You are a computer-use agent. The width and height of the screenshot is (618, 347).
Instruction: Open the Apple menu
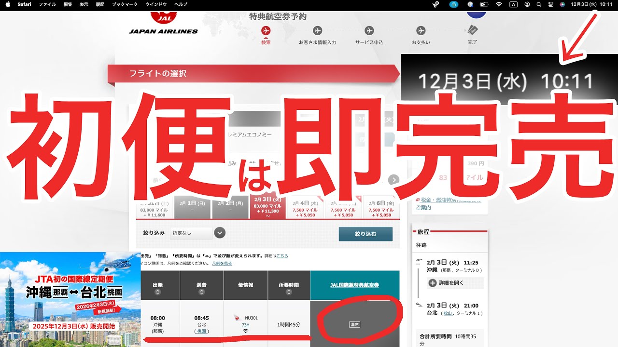8,4
